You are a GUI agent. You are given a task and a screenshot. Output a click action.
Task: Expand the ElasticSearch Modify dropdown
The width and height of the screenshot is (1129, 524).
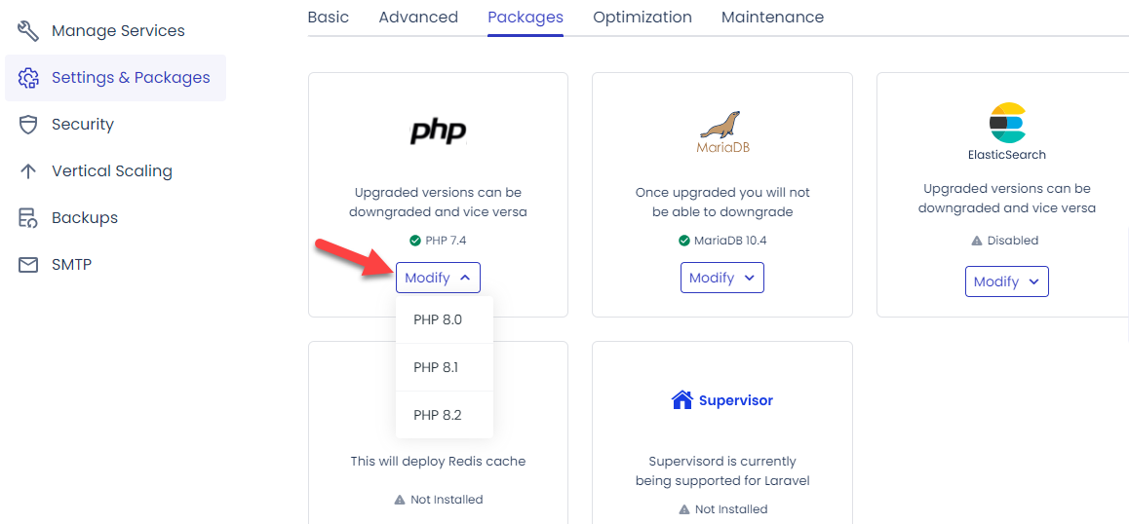pyautogui.click(x=1006, y=281)
